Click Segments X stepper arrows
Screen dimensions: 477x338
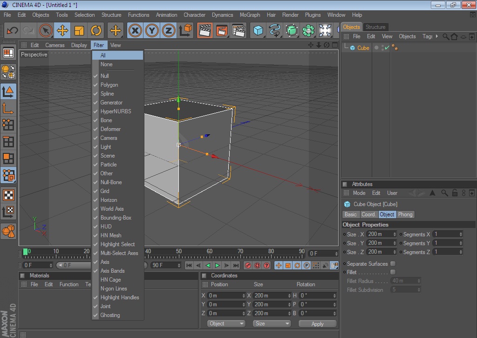point(461,234)
